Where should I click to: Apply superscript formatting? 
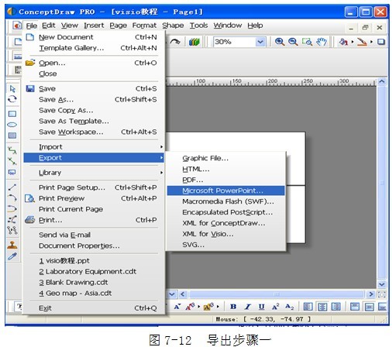[x=276, y=307]
